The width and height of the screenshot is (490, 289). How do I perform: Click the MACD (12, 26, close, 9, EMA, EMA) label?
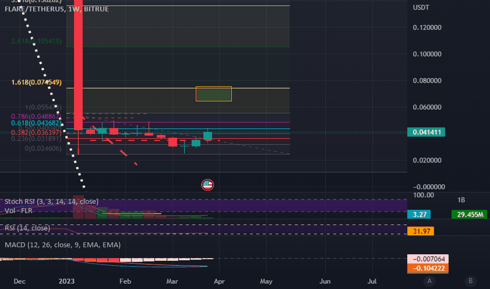[x=63, y=245]
